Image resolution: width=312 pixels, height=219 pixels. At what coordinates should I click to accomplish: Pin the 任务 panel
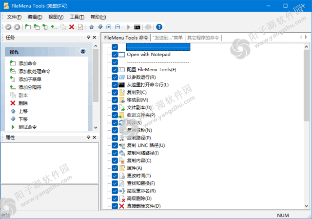[x=89, y=37]
